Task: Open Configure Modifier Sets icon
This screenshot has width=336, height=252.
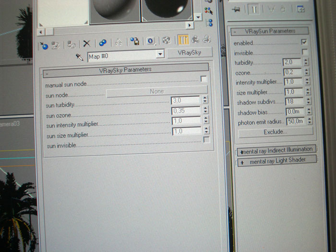Action: click(x=301, y=9)
